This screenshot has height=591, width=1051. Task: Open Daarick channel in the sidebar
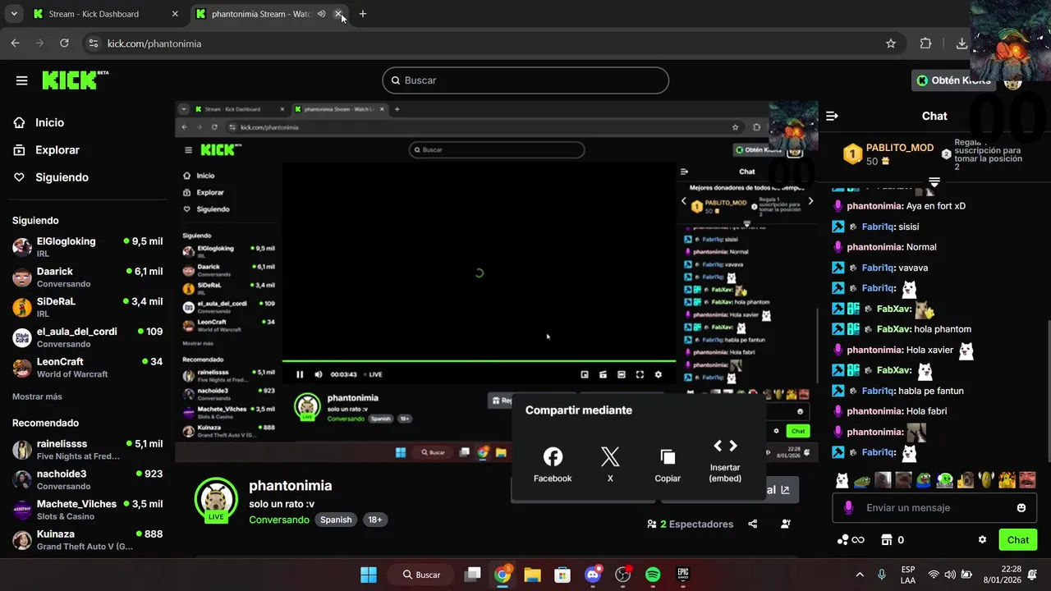pyautogui.click(x=87, y=277)
